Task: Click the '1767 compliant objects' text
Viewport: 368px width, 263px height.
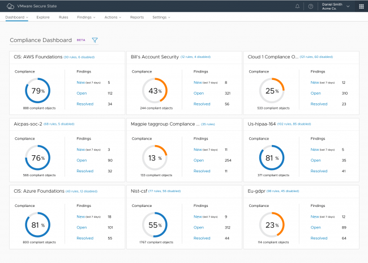Action: (156, 243)
